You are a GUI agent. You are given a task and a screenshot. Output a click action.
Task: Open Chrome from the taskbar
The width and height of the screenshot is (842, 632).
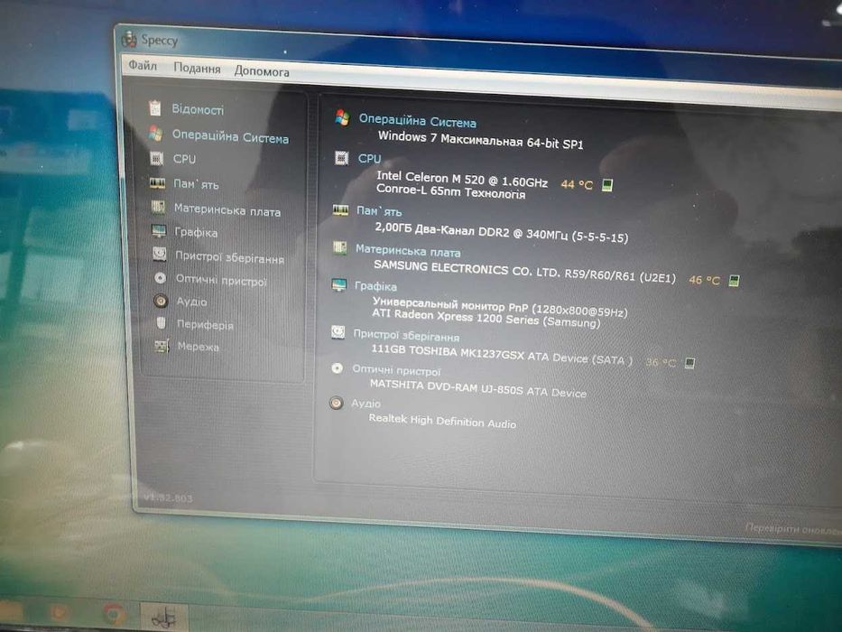pyautogui.click(x=114, y=613)
